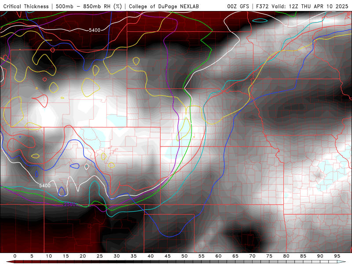
Task: Select the 'F372' forecast hour text
Action: pyautogui.click(x=262, y=7)
